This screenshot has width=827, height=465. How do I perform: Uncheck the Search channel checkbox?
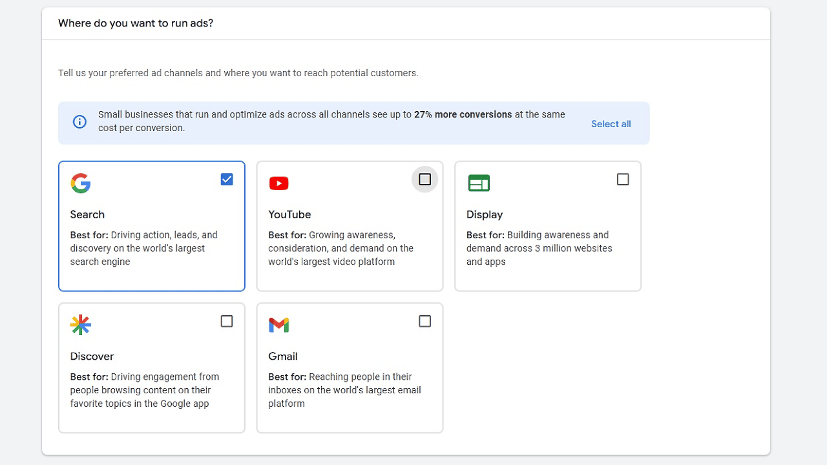point(227,180)
